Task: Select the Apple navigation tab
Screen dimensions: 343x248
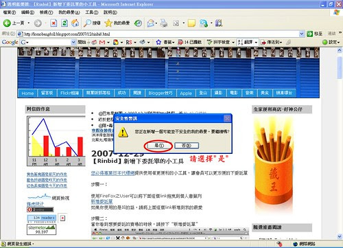Action: point(186,93)
